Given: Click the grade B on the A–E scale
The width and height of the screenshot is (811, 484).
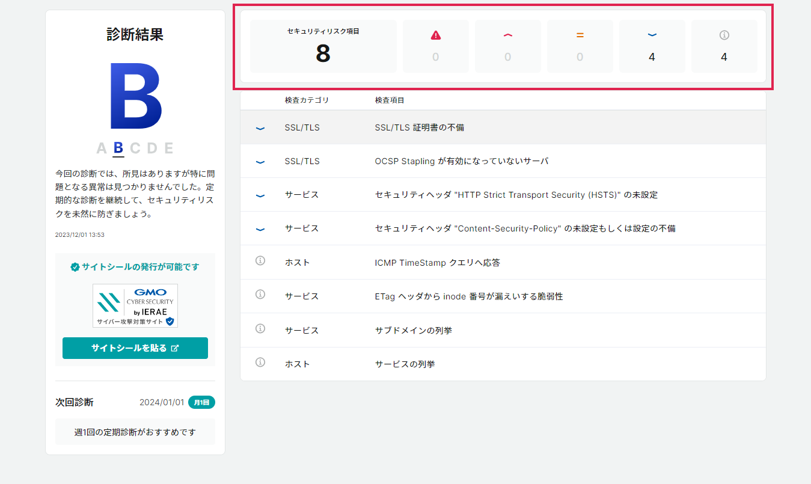Looking at the screenshot, I should click(x=118, y=148).
